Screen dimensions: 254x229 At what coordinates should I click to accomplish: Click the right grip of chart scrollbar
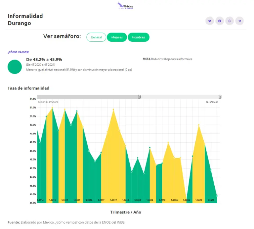pos(220,97)
